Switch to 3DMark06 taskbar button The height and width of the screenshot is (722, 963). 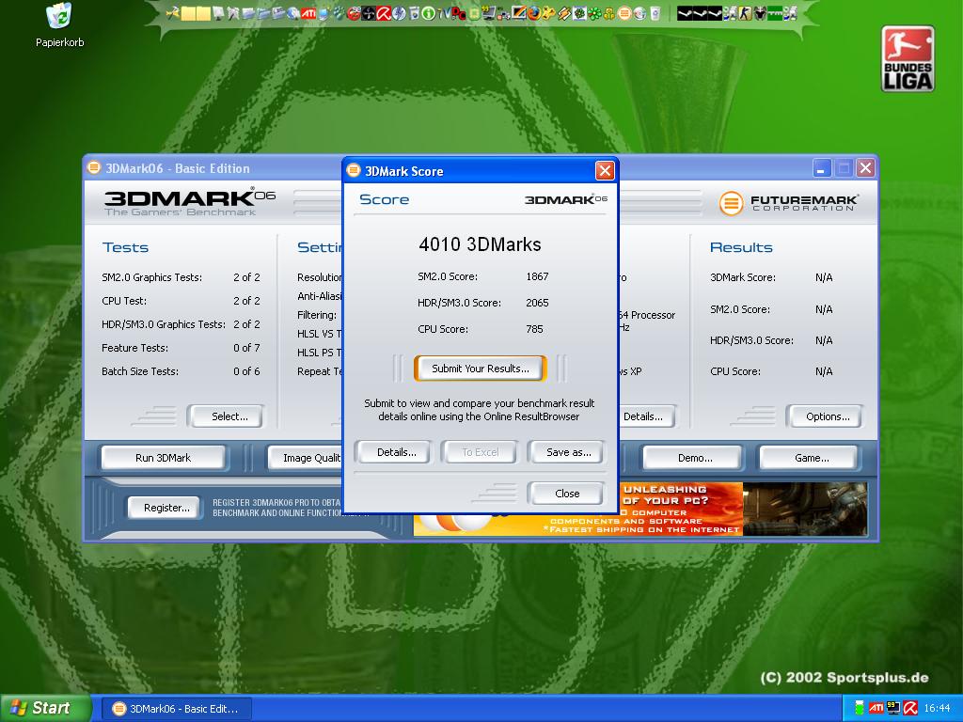pos(177,709)
